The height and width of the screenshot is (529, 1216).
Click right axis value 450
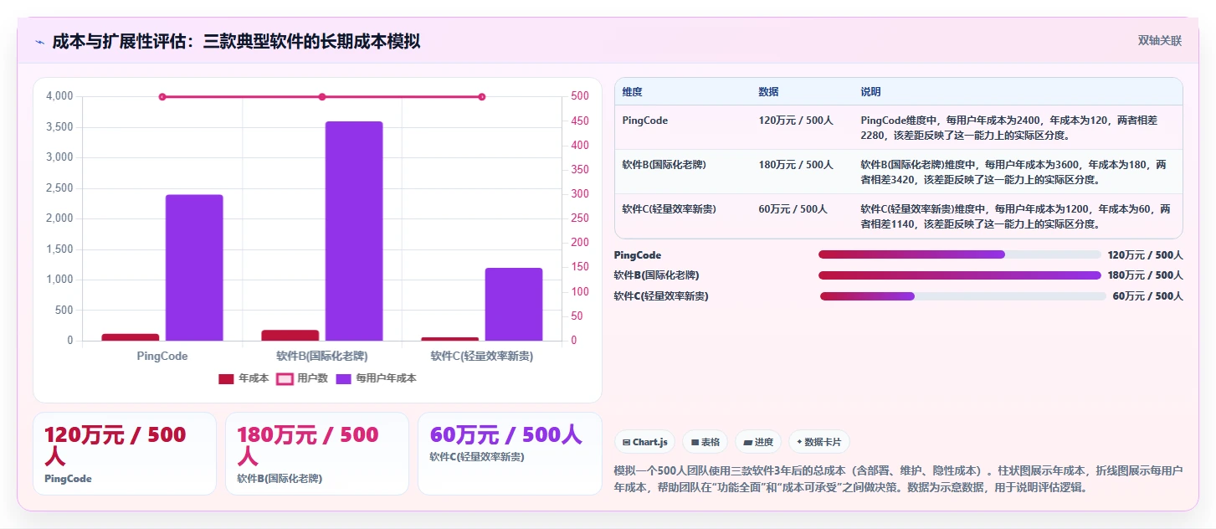580,121
